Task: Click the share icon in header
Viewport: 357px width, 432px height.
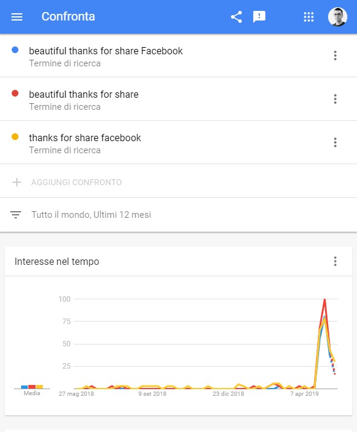Action: coord(236,17)
